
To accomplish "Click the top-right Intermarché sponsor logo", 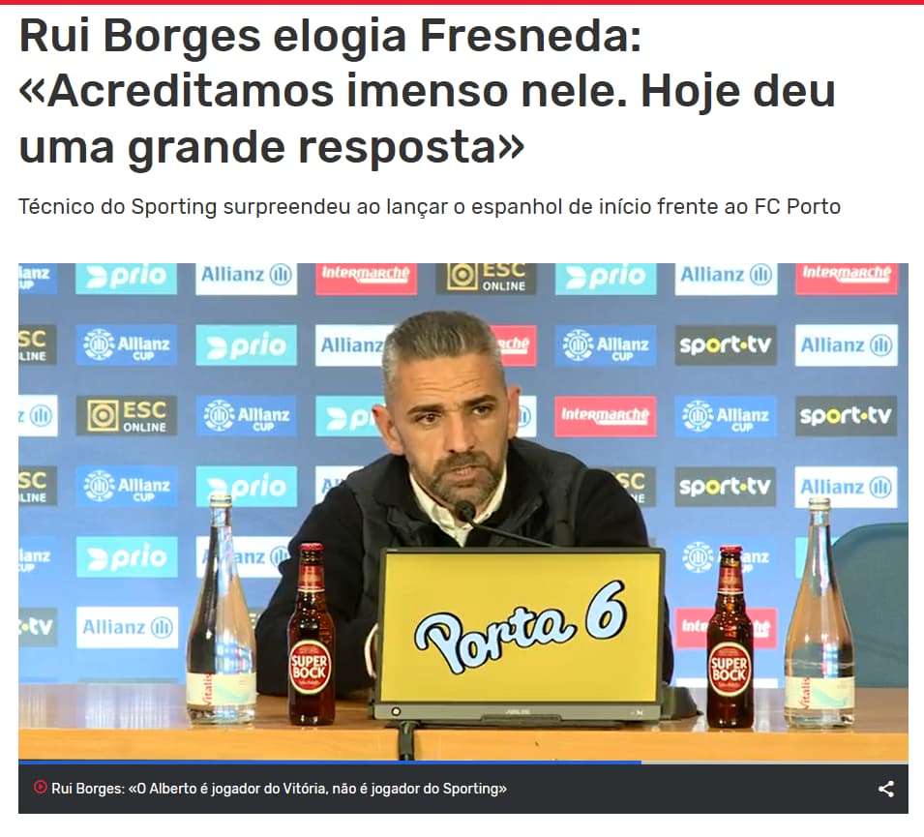I will pos(846,278).
